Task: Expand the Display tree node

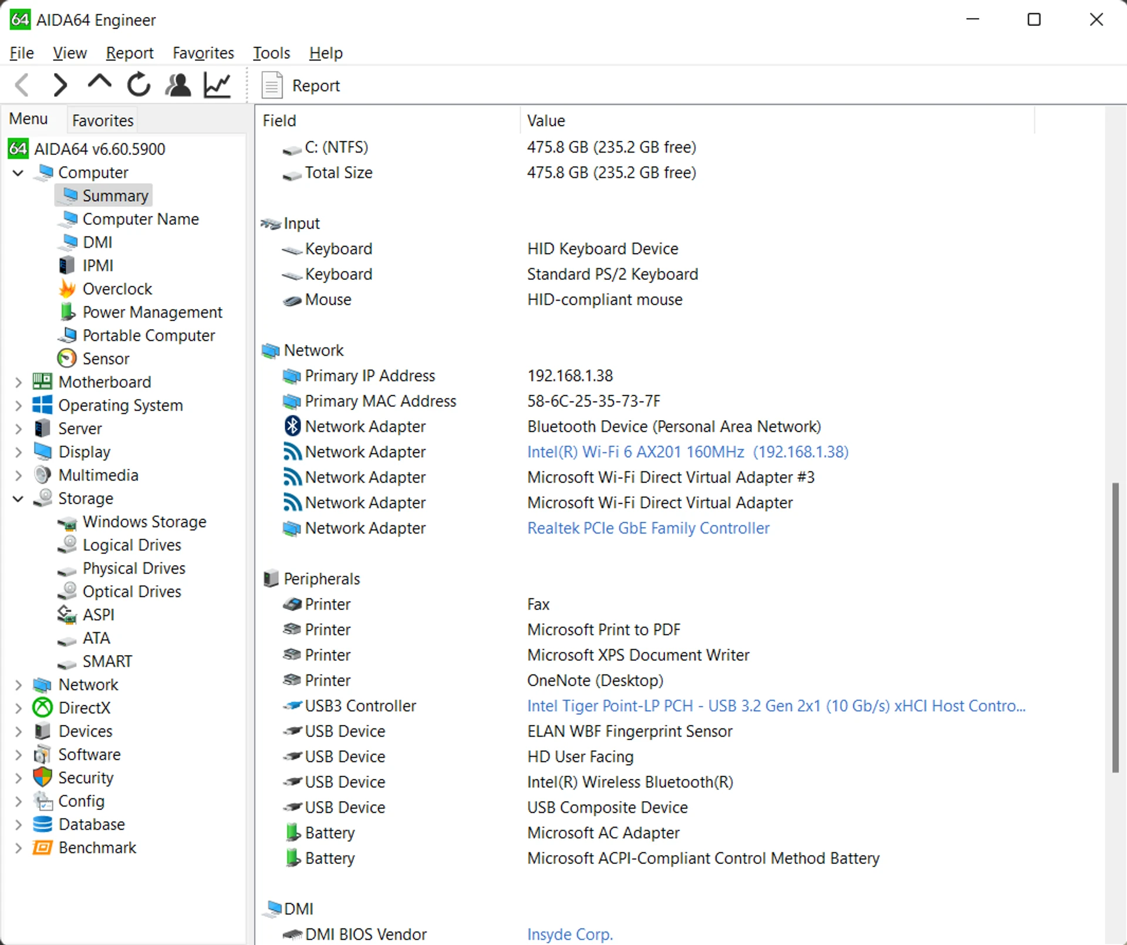Action: click(x=18, y=452)
